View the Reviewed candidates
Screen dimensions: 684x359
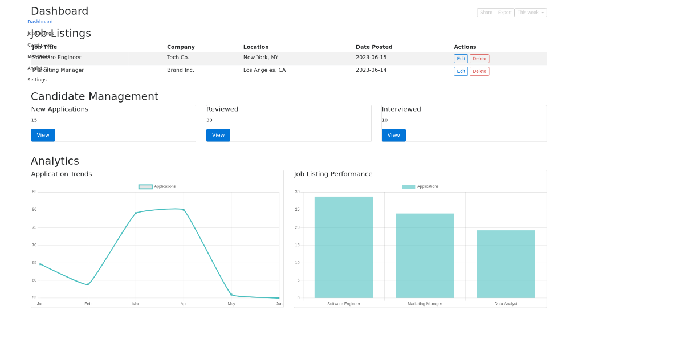pyautogui.click(x=218, y=135)
